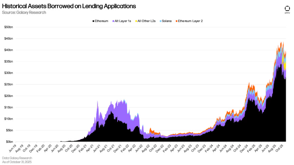
Task: Click the Source: Galaxy Research subtitle
Action: [24, 13]
